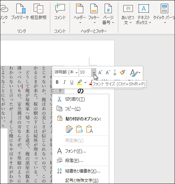Viewport: 175px width, 184px height.
Task: Click the text direction icon beside 縦書きと横書き
Action: click(x=59, y=171)
